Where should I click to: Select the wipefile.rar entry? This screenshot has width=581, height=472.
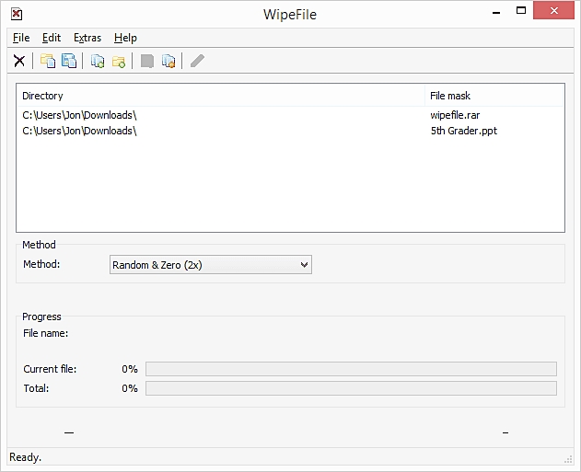455,115
